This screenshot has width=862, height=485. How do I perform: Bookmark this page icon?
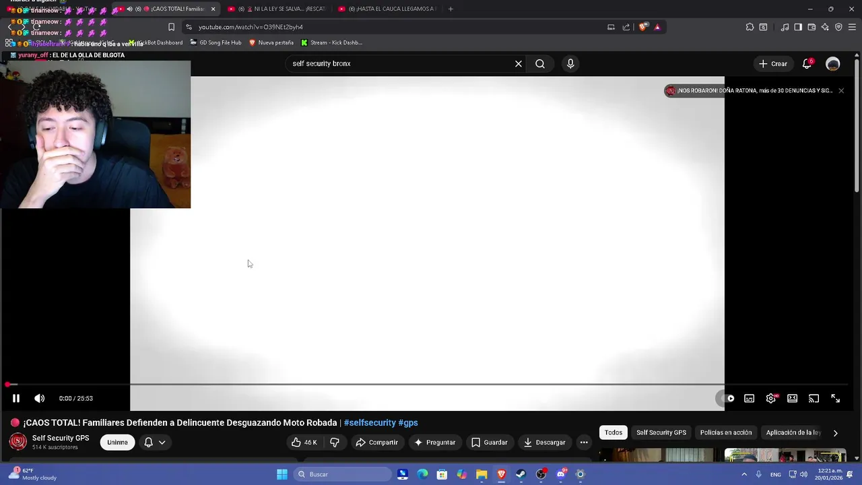pos(171,27)
